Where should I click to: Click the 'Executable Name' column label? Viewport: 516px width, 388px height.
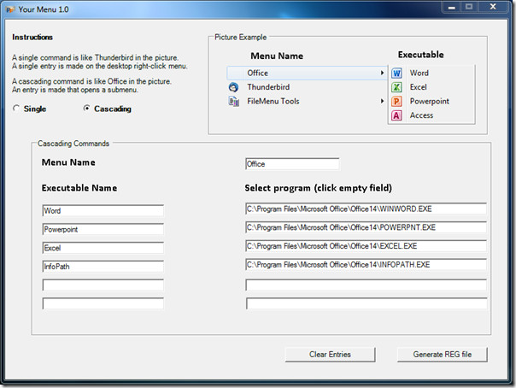[79, 188]
